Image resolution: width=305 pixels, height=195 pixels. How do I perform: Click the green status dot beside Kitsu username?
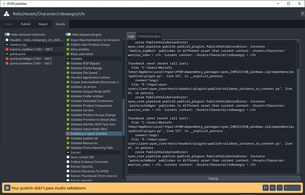[x=68, y=54]
